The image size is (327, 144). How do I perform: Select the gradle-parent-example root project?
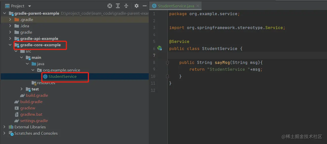point(37,13)
